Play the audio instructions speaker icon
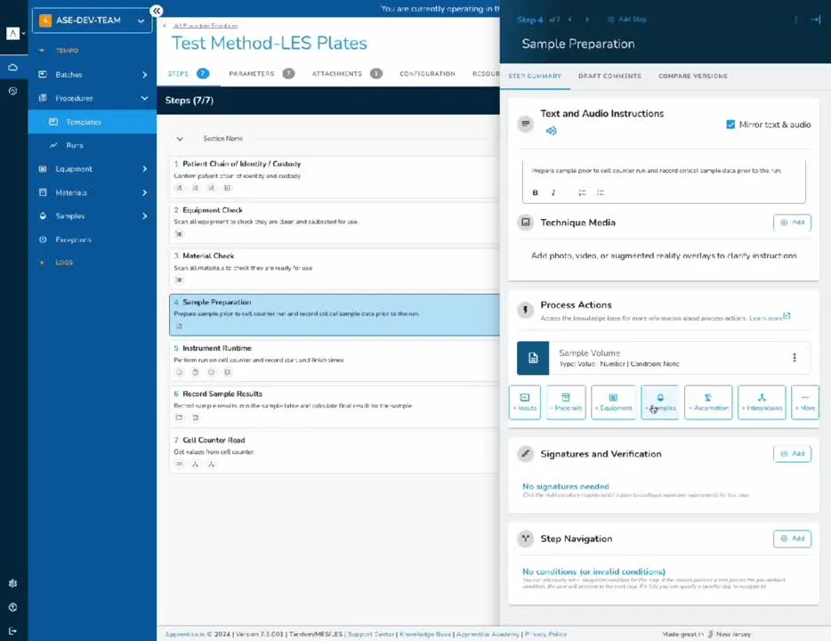Screen dimensions: 831x641 coord(551,131)
